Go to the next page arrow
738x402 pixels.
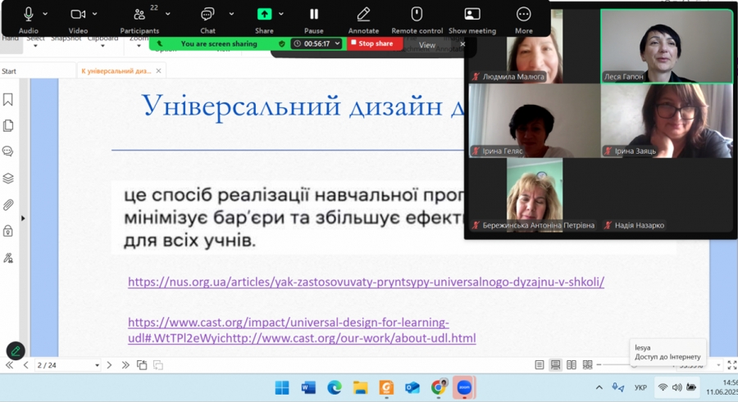109,365
